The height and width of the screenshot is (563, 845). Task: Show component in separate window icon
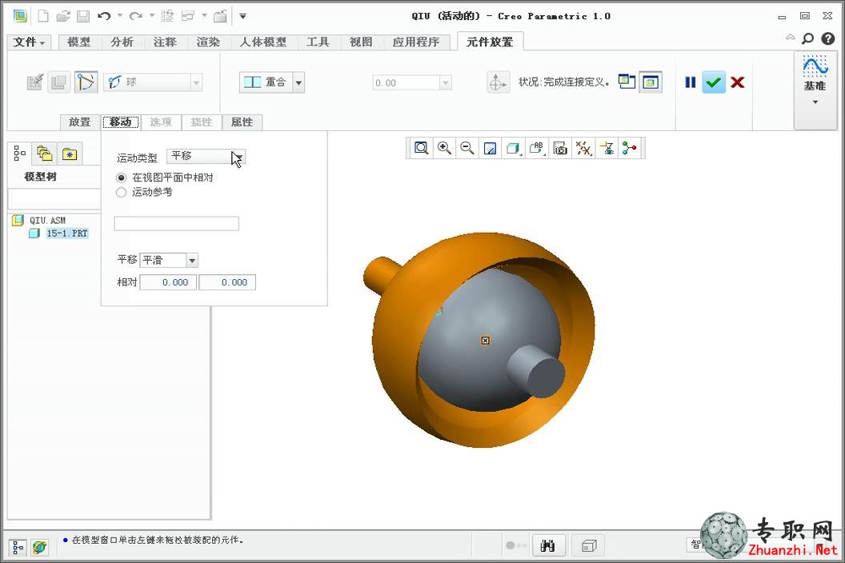click(x=627, y=82)
